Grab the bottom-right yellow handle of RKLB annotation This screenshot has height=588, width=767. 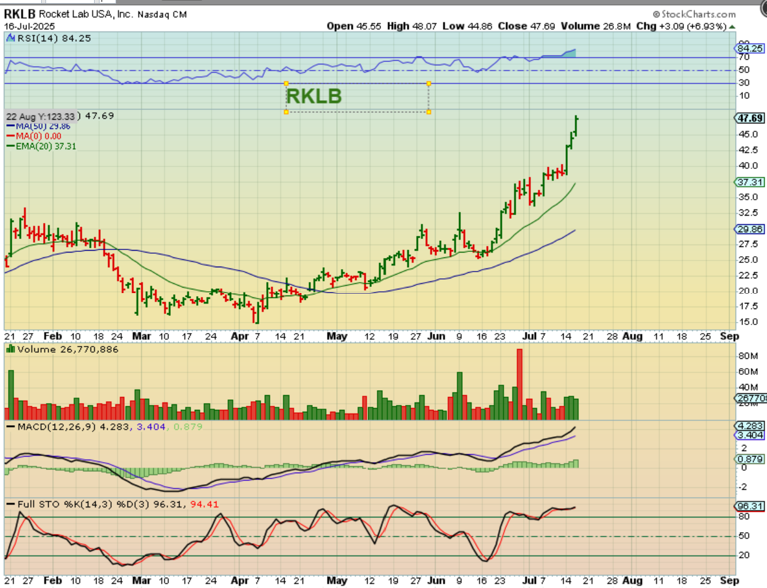click(429, 112)
